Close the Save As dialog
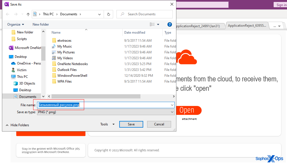This screenshot has width=287, height=166. pos(172,4)
